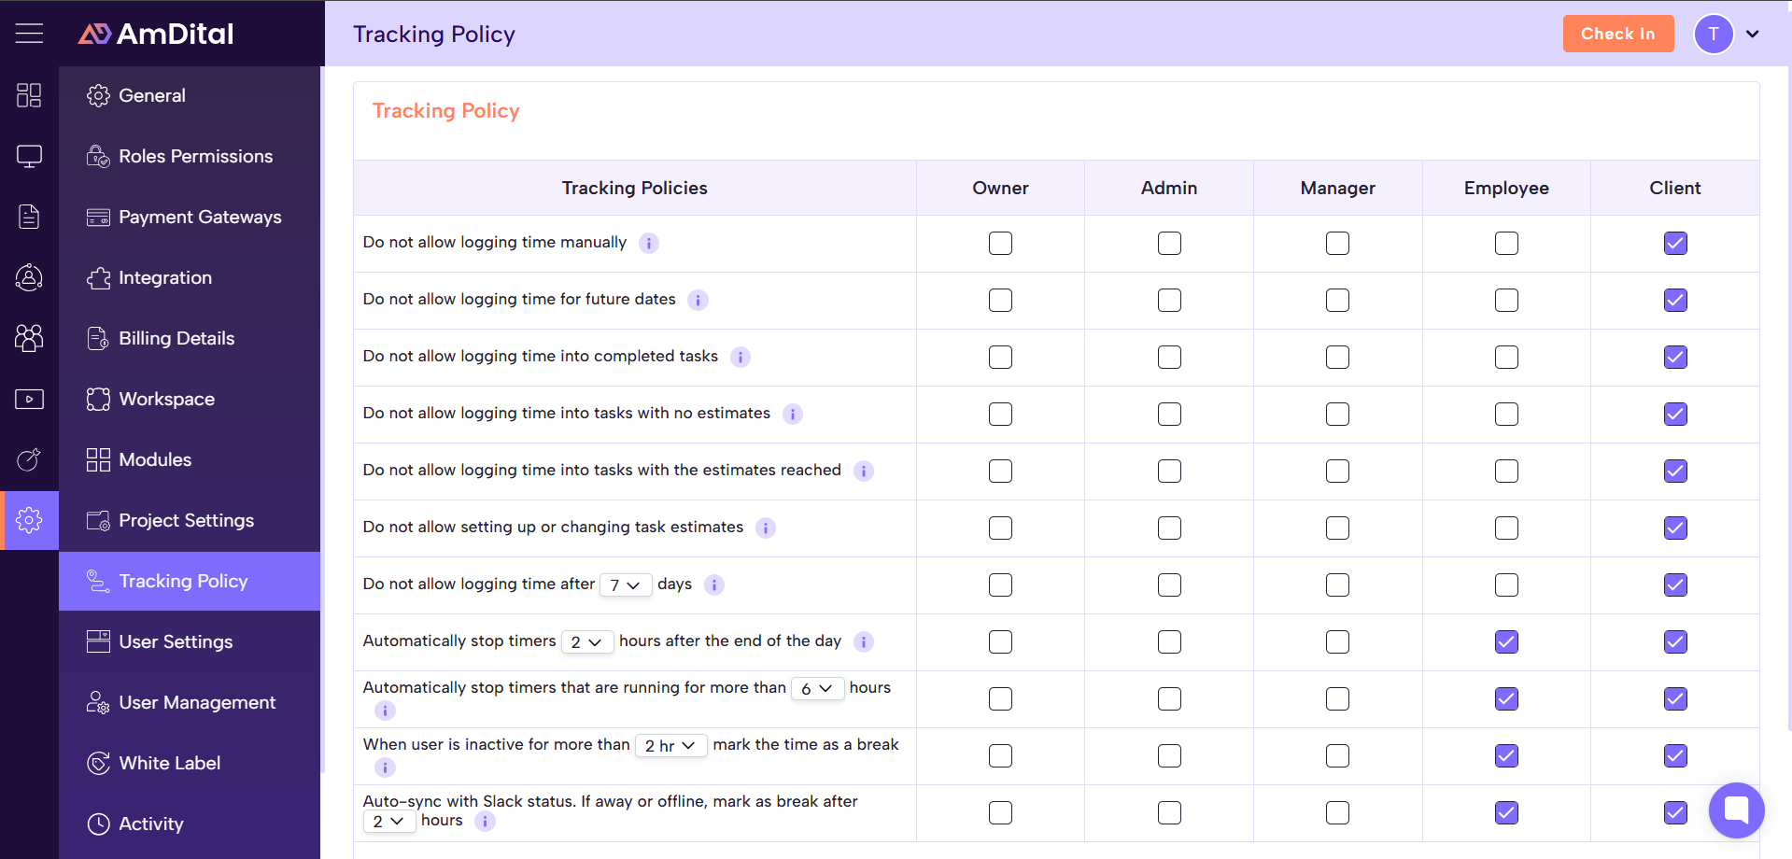Expand the account menu chevron beside avatar
Screen dimensions: 1792x859
click(x=1753, y=34)
